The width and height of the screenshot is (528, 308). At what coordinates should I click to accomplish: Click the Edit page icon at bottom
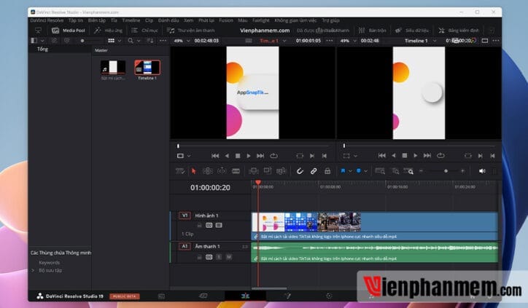pos(245,296)
